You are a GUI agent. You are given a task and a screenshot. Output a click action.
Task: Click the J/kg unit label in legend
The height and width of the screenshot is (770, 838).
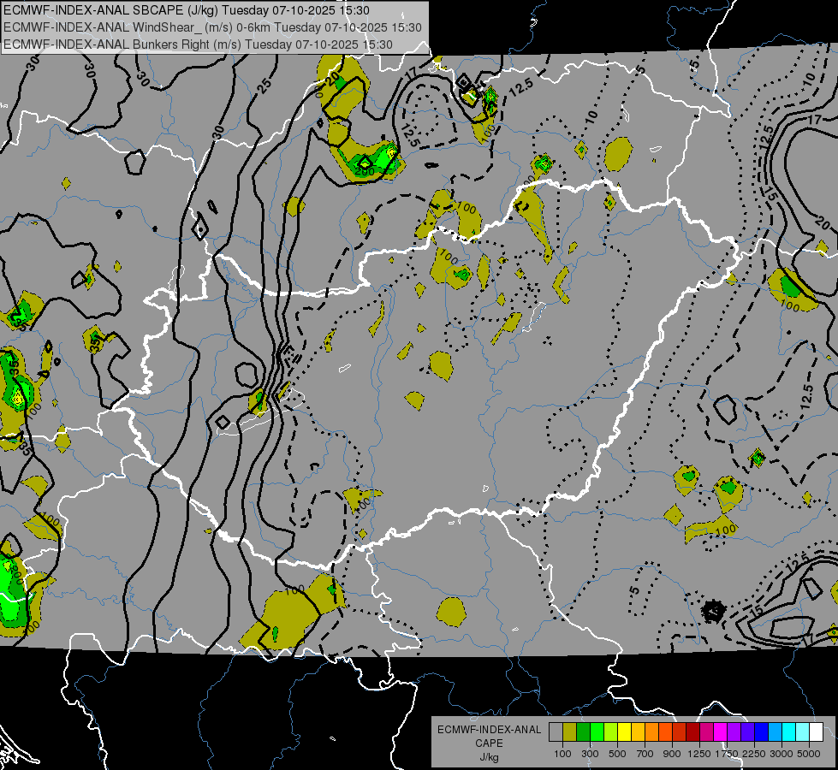(489, 757)
